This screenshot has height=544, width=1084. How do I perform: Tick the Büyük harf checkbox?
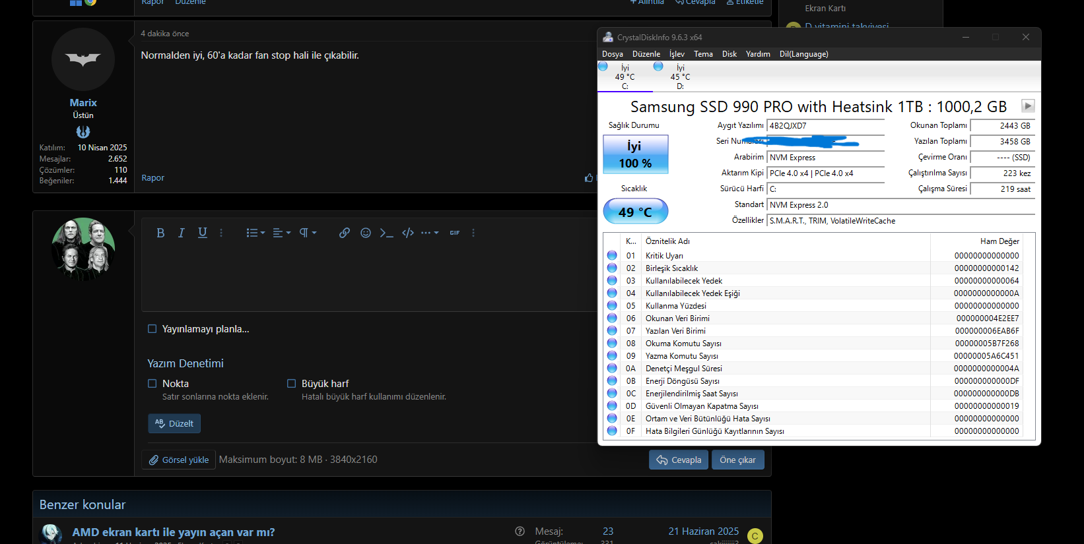pyautogui.click(x=291, y=384)
